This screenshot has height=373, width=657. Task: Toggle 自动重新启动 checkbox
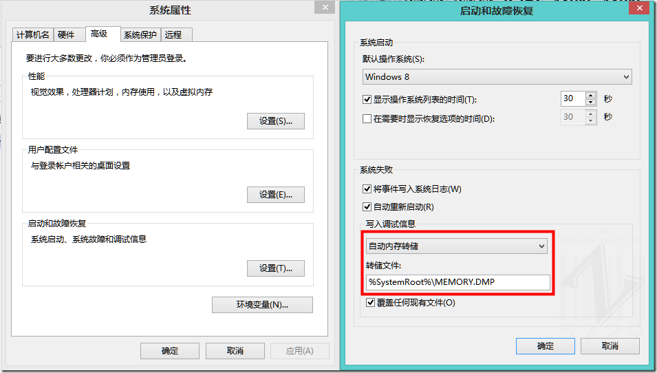[x=367, y=206]
